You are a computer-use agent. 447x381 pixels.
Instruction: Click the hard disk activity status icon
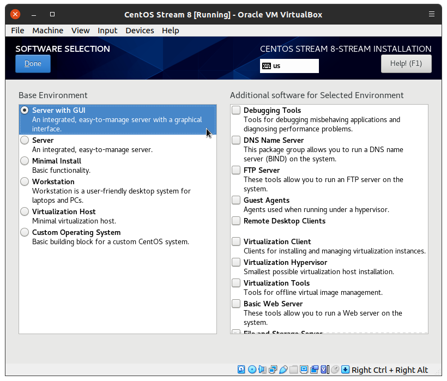(241, 370)
